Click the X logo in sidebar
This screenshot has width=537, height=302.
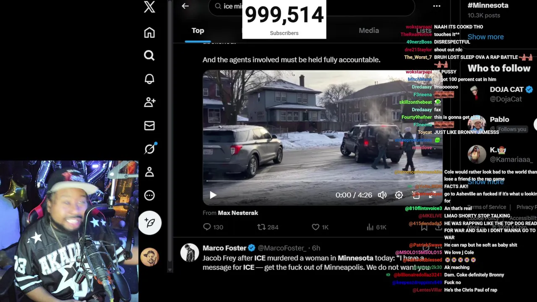point(149,7)
